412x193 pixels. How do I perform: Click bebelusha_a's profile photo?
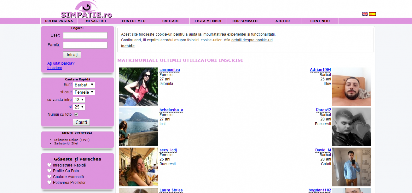139,127
